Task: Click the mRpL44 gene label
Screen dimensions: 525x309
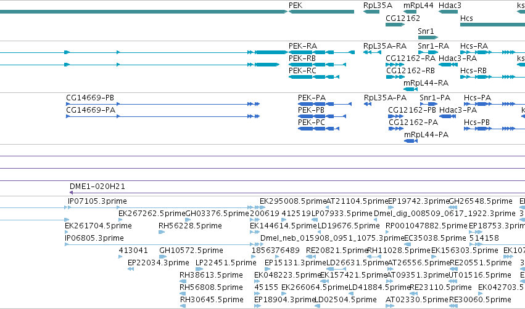Action: pos(418,6)
